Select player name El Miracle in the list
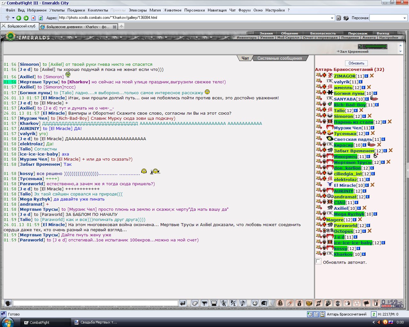This screenshot has height=327, width=409. click(x=345, y=185)
